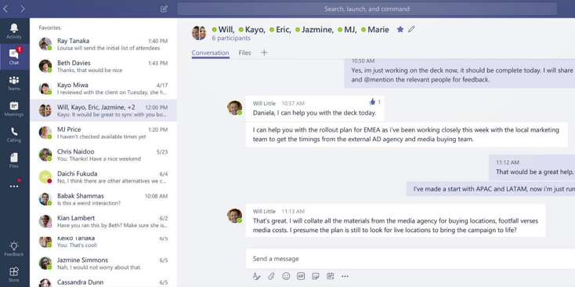Edit group chat name with pencil icon
Screen dimensions: 575x287
tap(411, 29)
